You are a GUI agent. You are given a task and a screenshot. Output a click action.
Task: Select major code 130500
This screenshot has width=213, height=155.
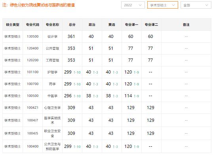click(32, 36)
